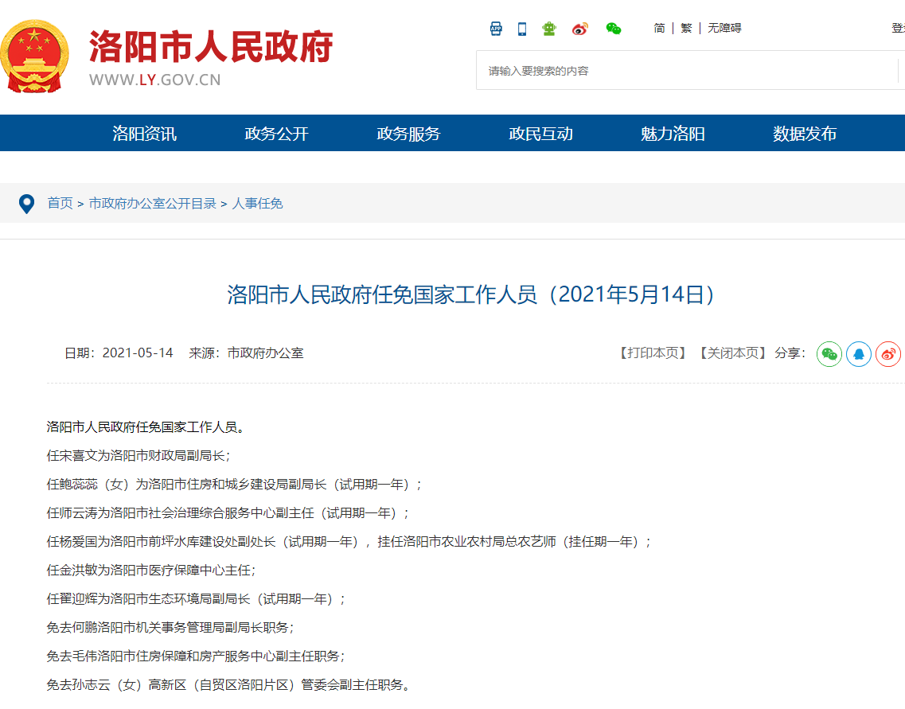Click the APP download icon in header
This screenshot has width=905, height=709.
pos(496,29)
